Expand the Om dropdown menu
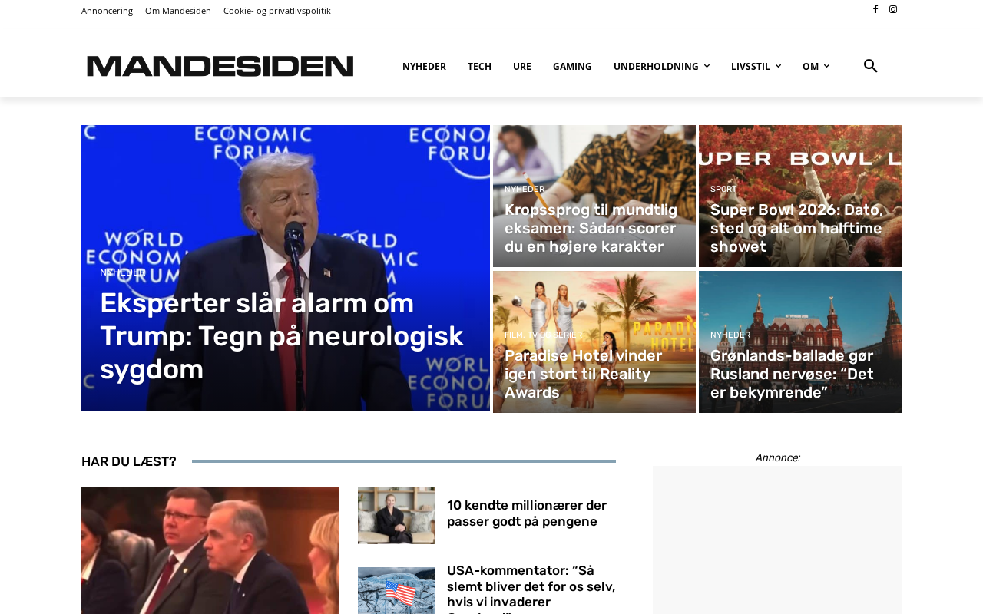Screen dimensions: 983x614 click(x=816, y=67)
